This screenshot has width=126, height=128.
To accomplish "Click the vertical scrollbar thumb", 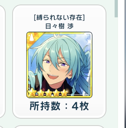I will click(x=116, y=9).
